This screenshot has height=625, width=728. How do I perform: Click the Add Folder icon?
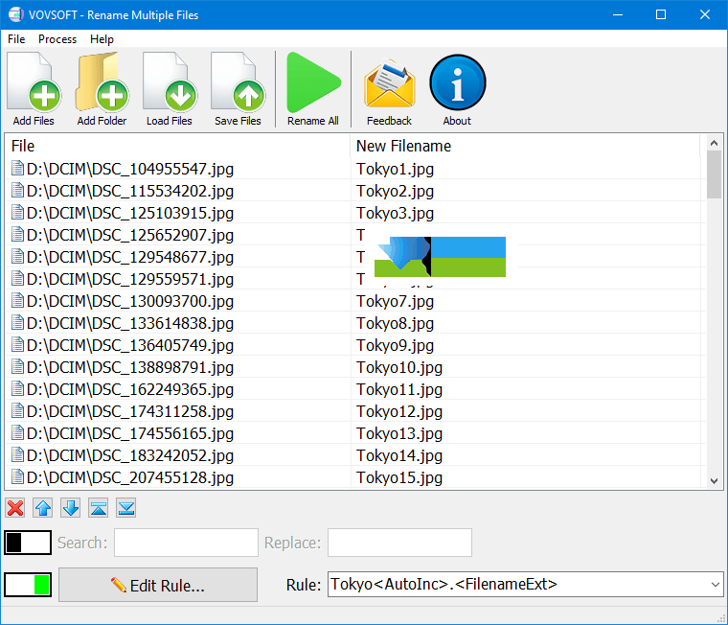(x=102, y=89)
